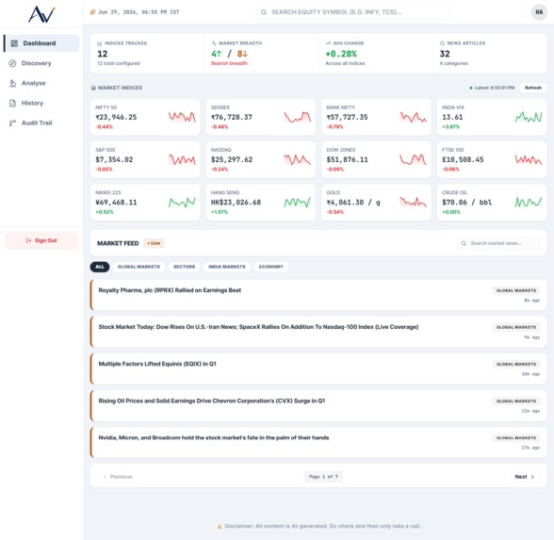Image resolution: width=554 pixels, height=540 pixels.
Task: Click the Dashboard grid icon
Action: click(14, 43)
